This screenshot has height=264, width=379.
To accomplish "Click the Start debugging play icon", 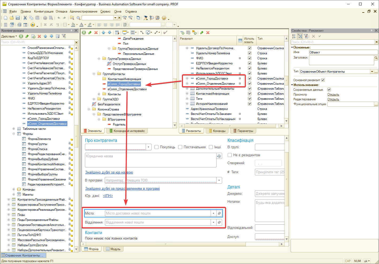I will click(32, 25).
